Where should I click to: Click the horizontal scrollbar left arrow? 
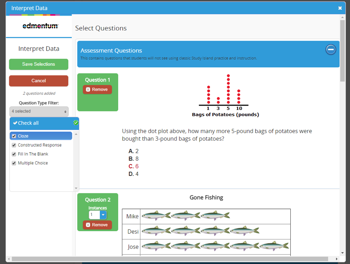coord(9,259)
